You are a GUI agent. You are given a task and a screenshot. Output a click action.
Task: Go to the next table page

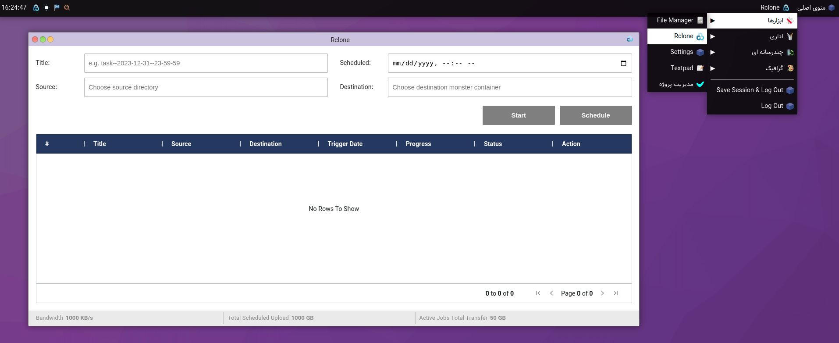tap(602, 293)
